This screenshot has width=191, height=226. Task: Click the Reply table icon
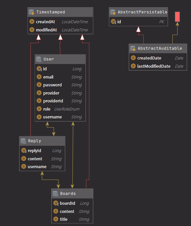tap(23, 141)
